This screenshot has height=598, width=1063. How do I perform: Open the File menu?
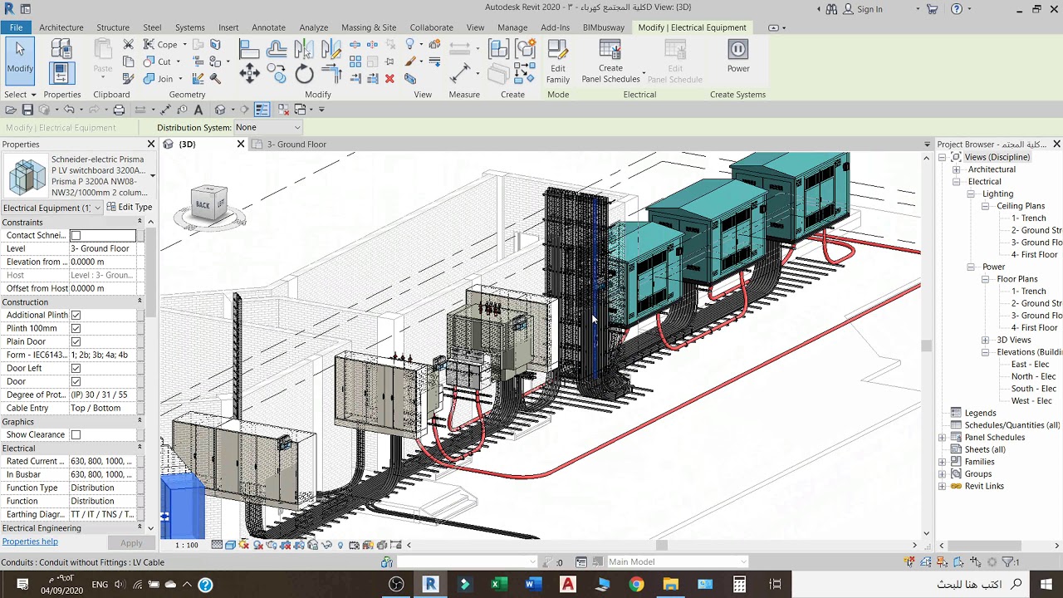(x=16, y=27)
